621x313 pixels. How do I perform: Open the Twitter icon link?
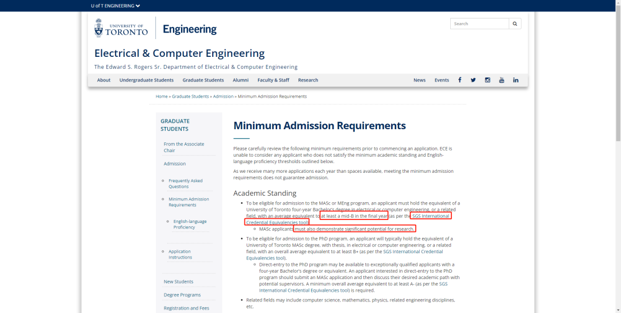coord(473,80)
